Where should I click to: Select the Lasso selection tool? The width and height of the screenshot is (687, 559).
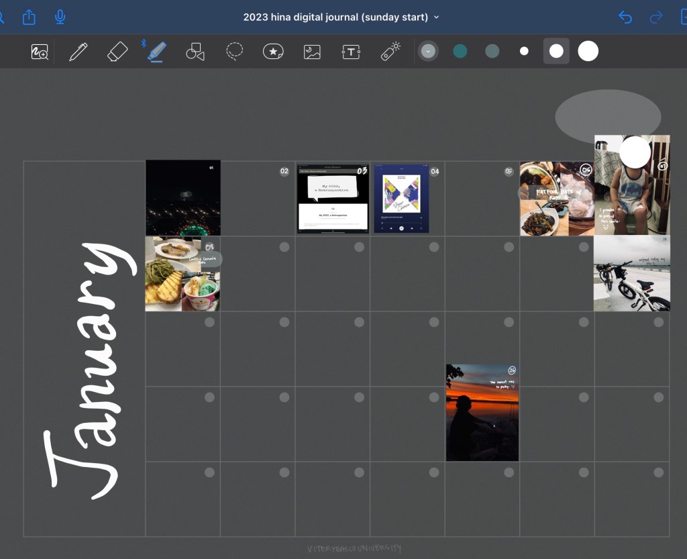coord(234,52)
